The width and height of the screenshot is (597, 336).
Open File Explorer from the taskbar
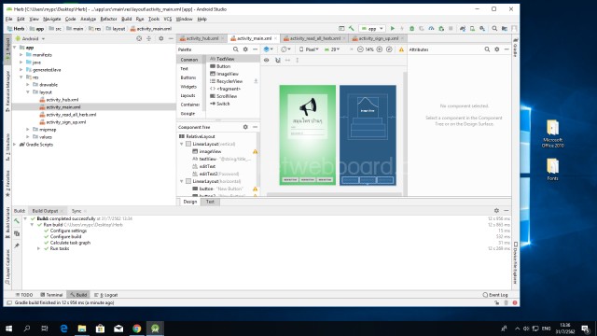(82, 329)
